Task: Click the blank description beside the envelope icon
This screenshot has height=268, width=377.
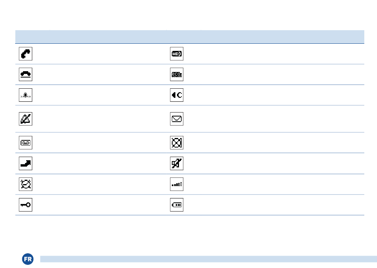Action: coord(283,119)
